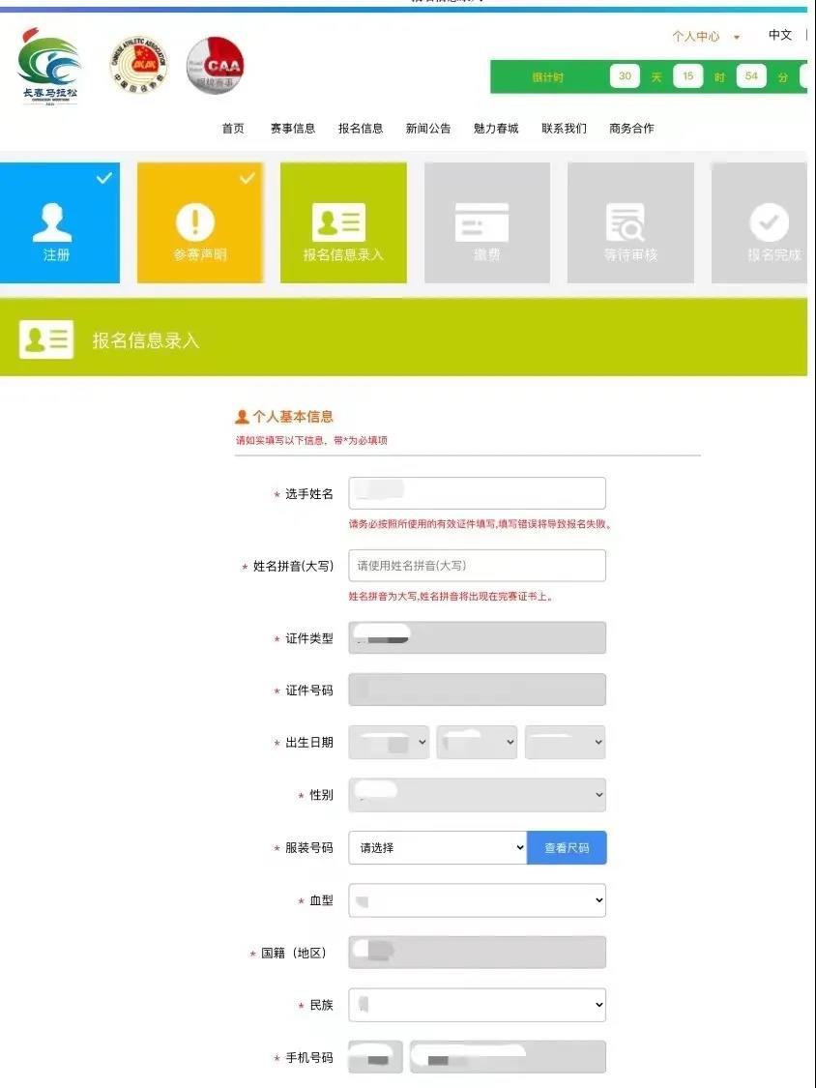Expand the 个人中心 dropdown menu
816x1088 pixels.
tap(706, 37)
